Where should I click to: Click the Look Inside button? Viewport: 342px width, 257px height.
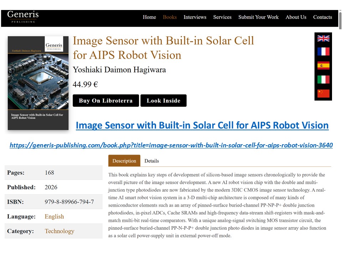(164, 101)
